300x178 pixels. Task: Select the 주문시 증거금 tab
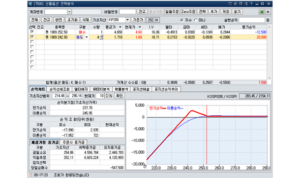pyautogui.click(x=73, y=142)
